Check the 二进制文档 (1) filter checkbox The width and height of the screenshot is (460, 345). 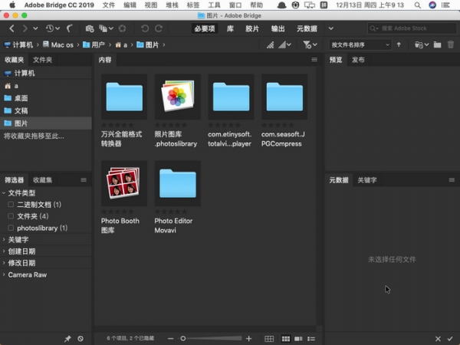(11, 205)
